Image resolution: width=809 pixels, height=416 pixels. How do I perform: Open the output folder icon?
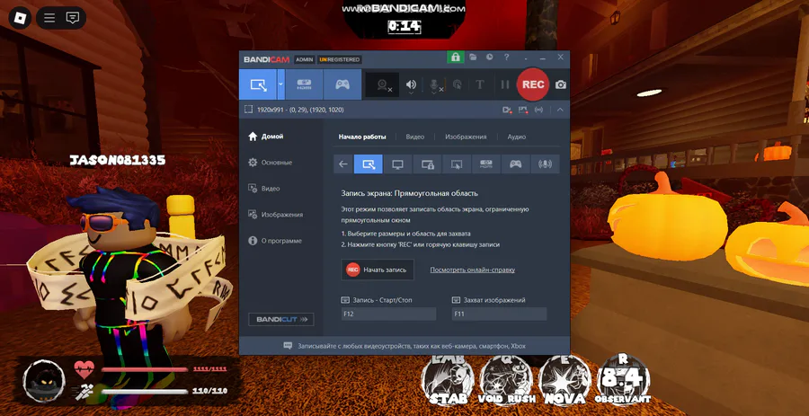tap(473, 58)
